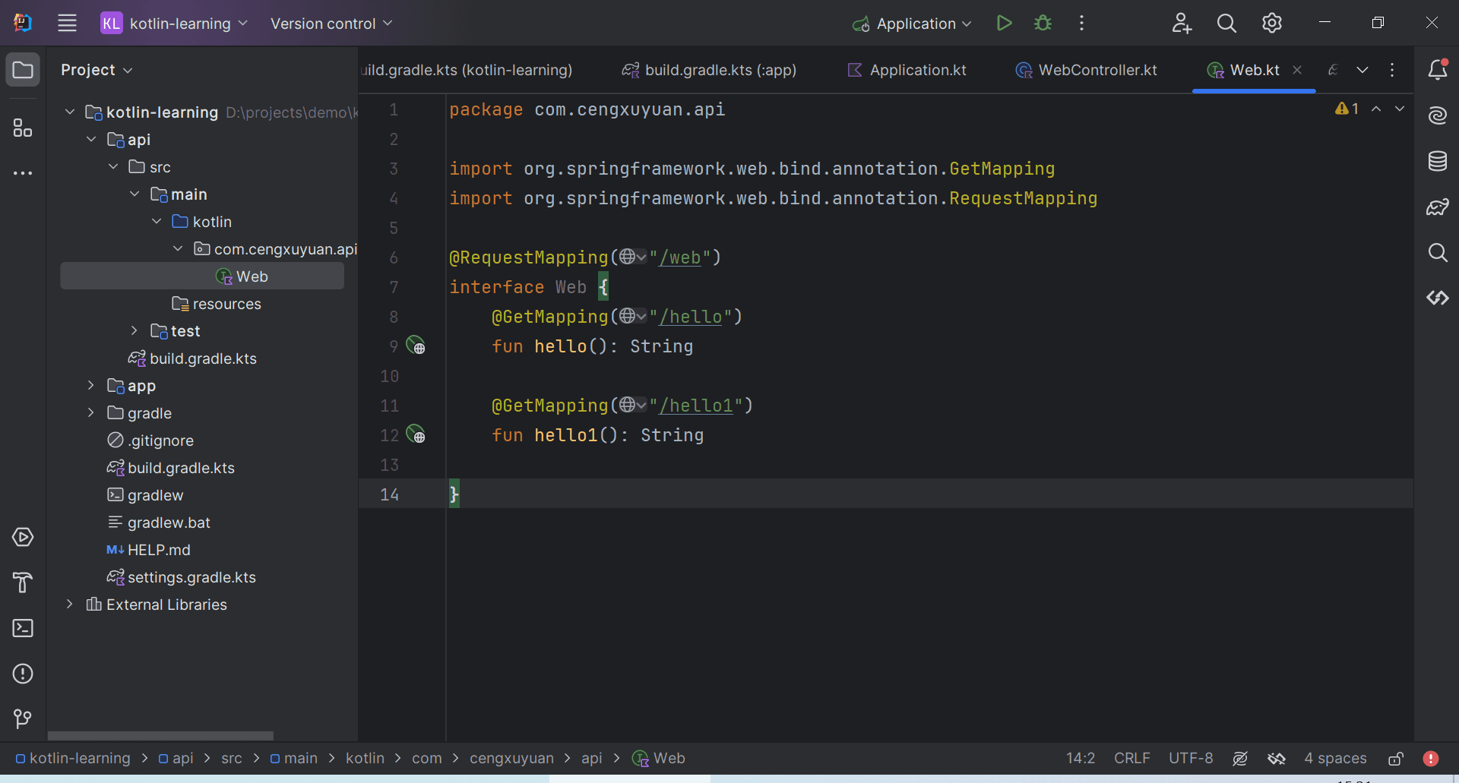Switch to Application.kt tab
This screenshot has width=1459, height=783.
point(907,70)
